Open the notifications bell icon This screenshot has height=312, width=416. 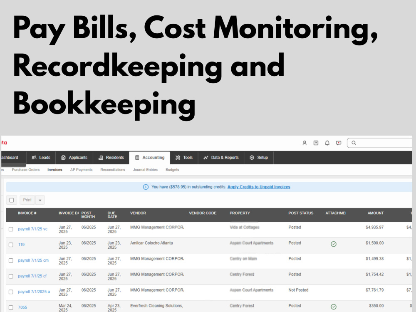[327, 143]
